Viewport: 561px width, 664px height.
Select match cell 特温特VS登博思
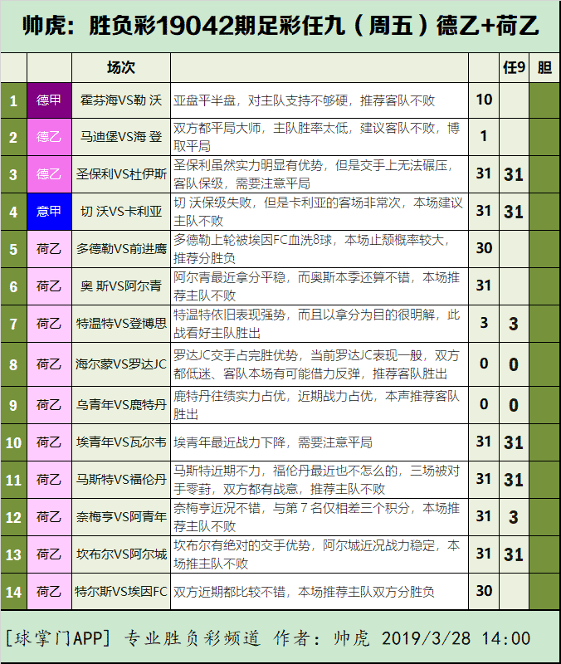coord(121,324)
